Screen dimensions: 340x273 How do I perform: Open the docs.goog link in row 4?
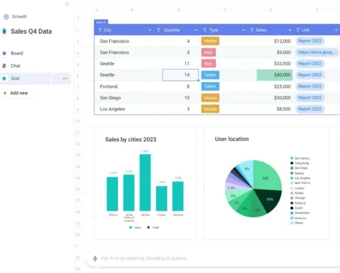[x=316, y=52]
